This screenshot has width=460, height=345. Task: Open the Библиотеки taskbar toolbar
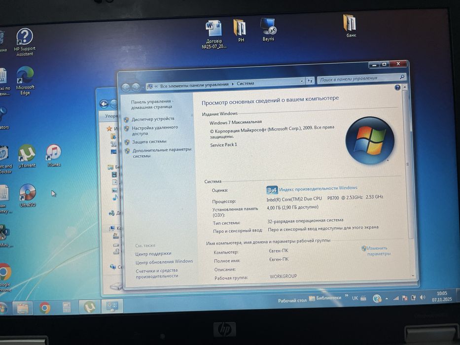click(325, 298)
